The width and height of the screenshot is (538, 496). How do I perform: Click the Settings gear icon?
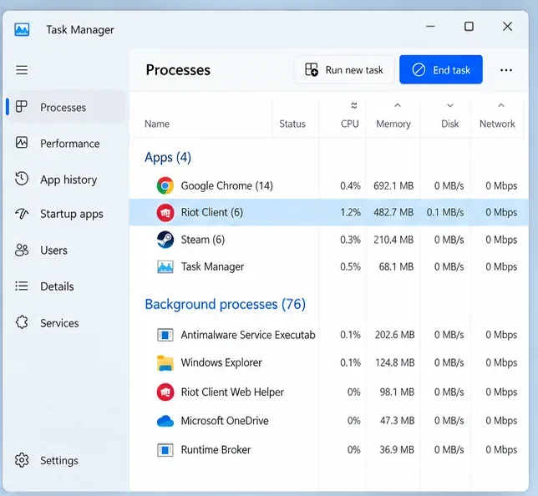tap(22, 460)
